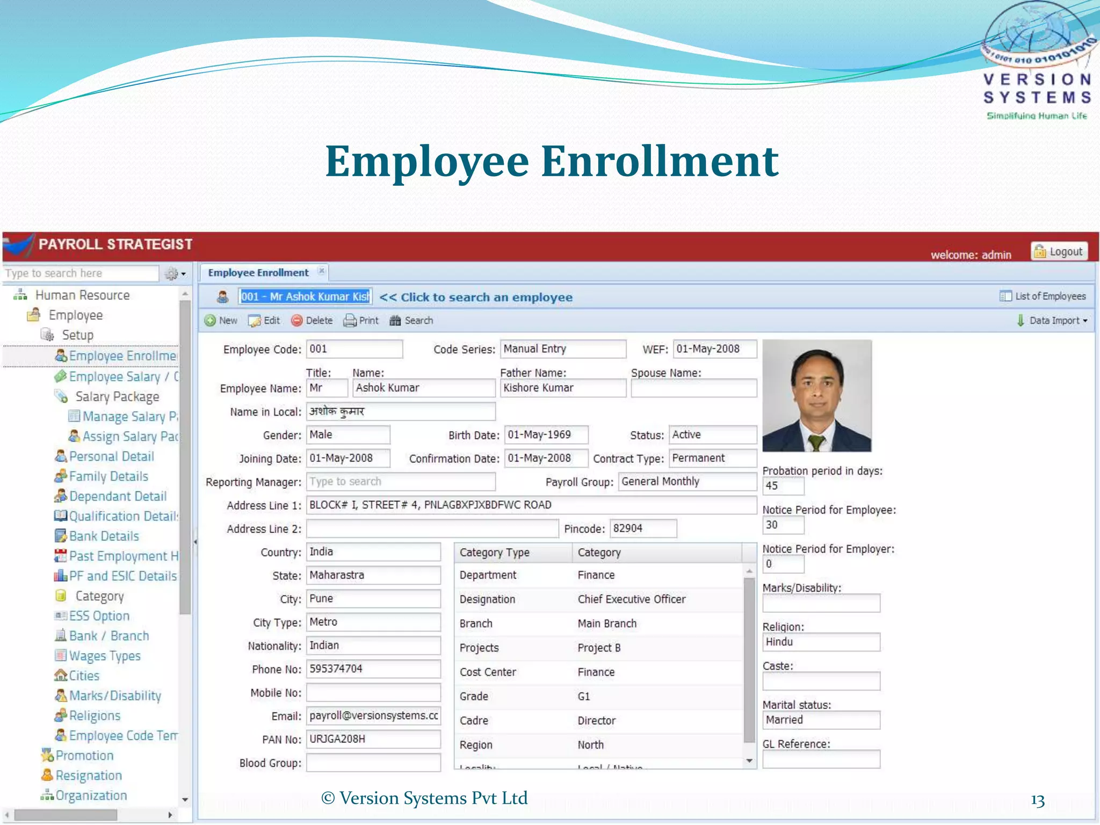Click the Search binoculars button
This screenshot has width=1100, height=825.
pos(411,321)
